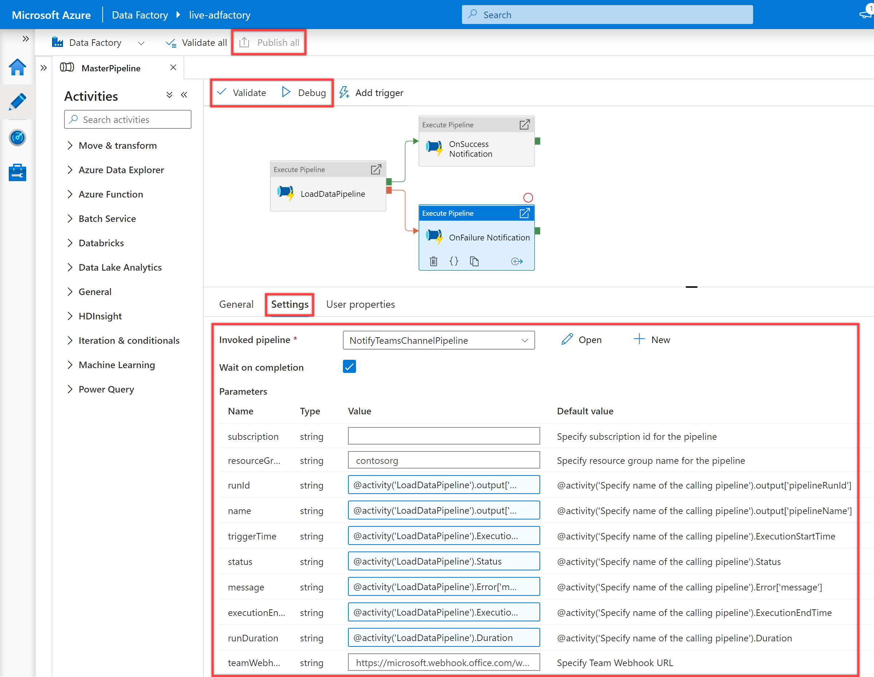Toggle the Wait on completion checkbox
This screenshot has width=874, height=677.
[349, 366]
